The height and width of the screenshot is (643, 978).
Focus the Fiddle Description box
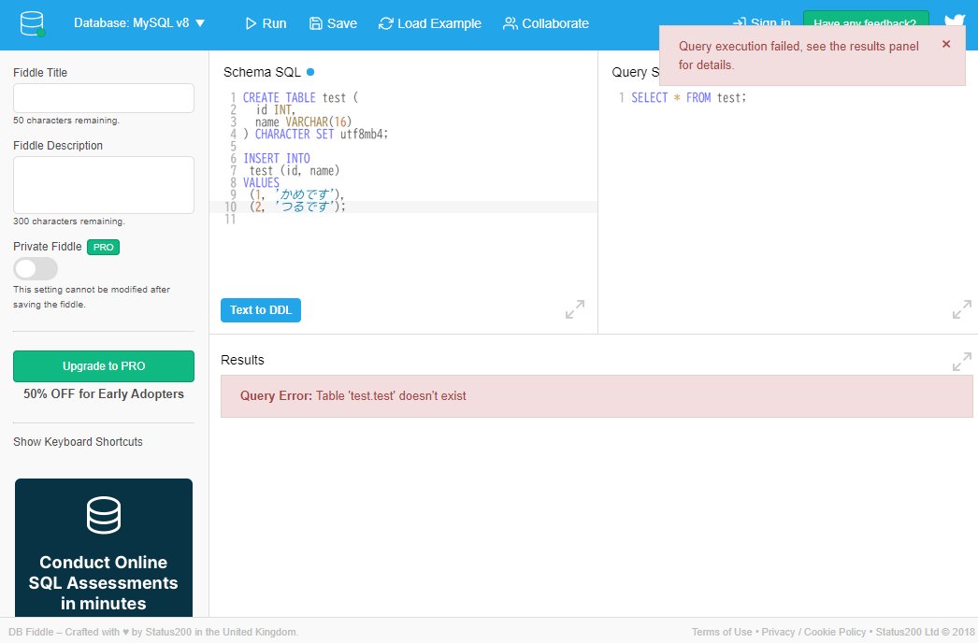click(104, 185)
